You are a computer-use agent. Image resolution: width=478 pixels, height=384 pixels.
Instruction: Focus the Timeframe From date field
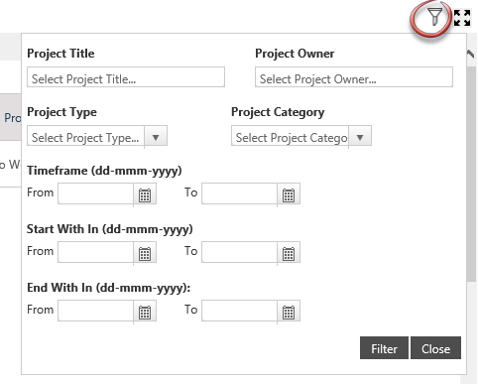coord(96,193)
